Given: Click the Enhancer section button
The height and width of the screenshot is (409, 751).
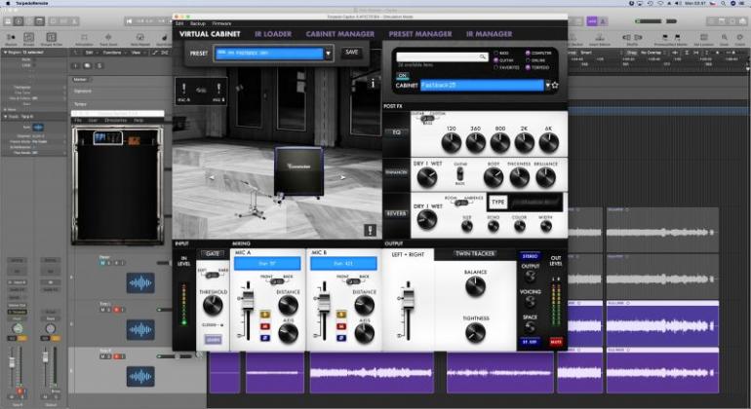Looking at the screenshot, I should (x=397, y=172).
